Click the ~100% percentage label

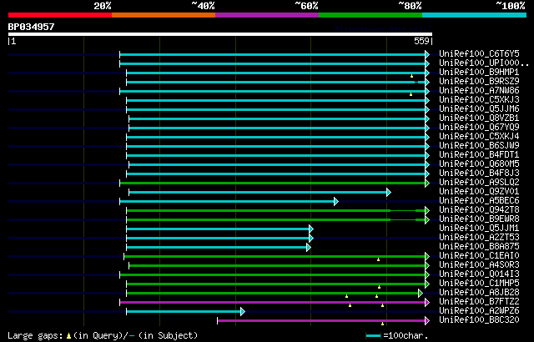point(511,6)
